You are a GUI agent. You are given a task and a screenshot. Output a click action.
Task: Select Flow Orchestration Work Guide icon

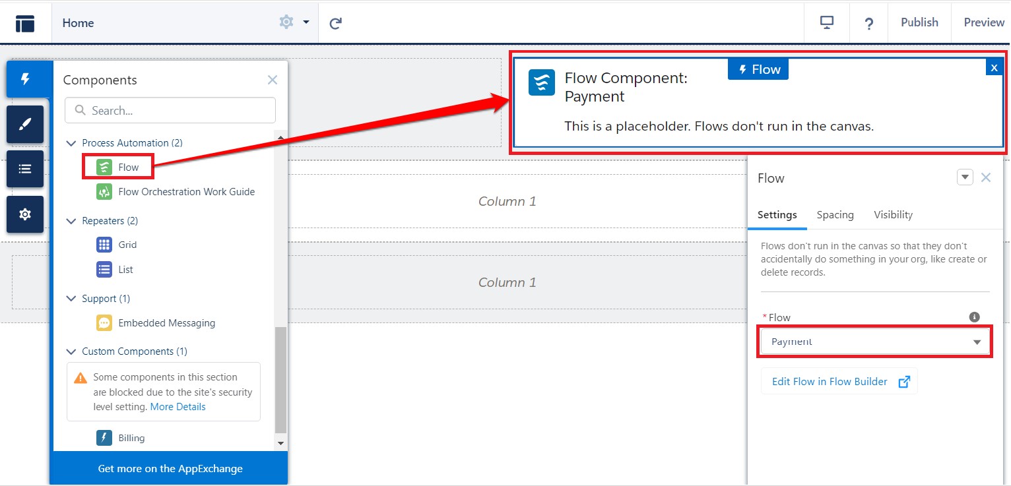[x=104, y=192]
